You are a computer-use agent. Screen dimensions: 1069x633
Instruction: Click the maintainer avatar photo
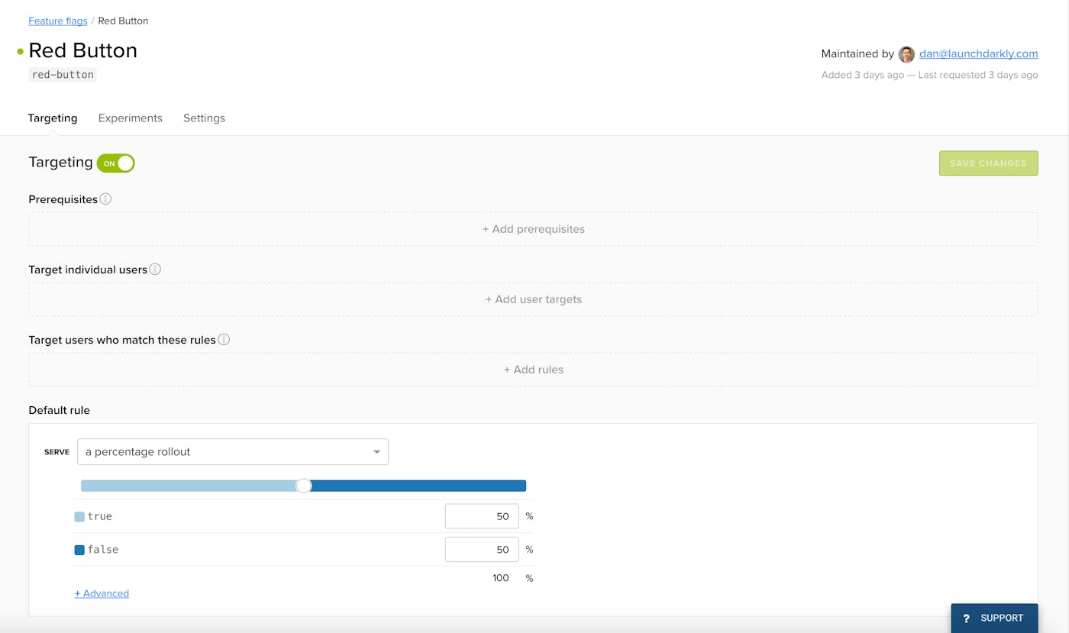(906, 54)
